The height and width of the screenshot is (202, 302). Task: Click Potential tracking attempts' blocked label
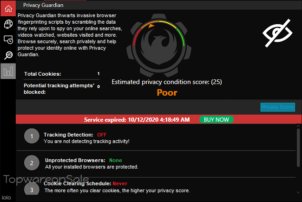click(x=59, y=89)
